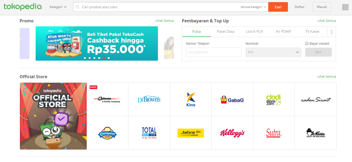Open the Kellogg's store logo

(232, 133)
